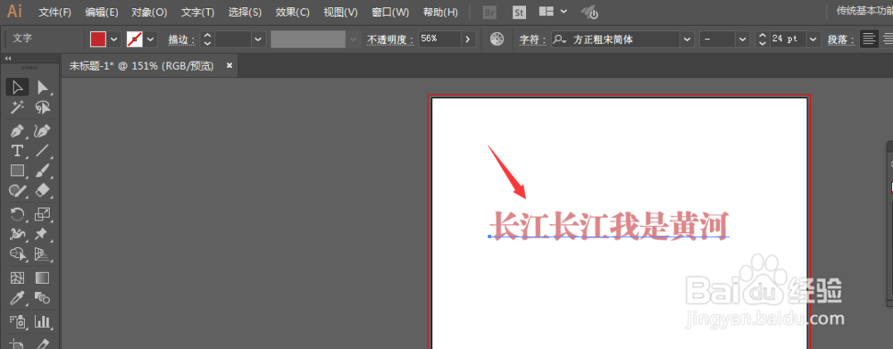Click the 不透明度 opacity panel link
Screen dimensions: 893x349
coord(390,39)
